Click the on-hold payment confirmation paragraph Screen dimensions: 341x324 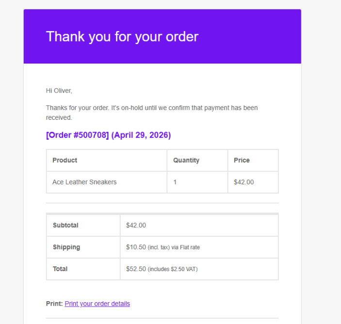[151, 113]
